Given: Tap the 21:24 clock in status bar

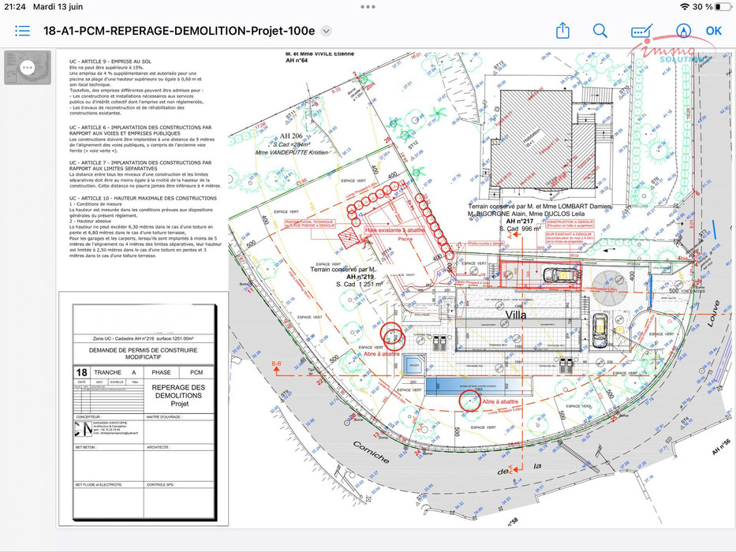Looking at the screenshot, I should [15, 6].
